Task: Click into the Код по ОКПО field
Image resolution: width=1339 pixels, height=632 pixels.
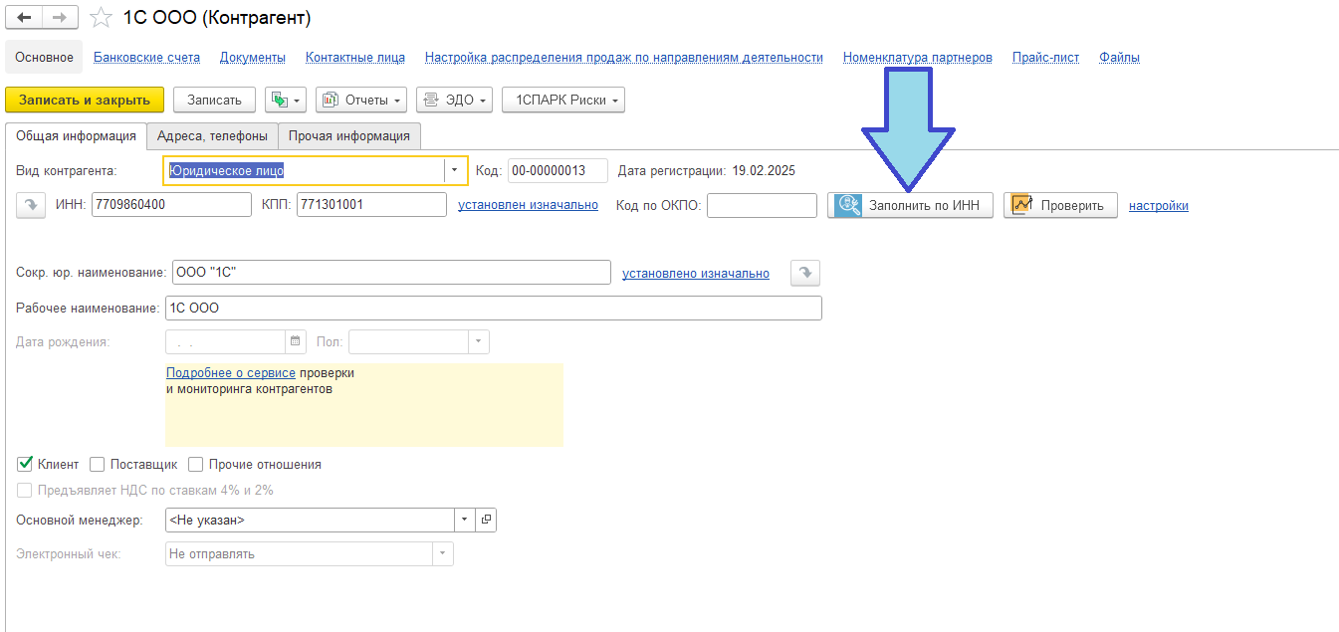Action: (x=762, y=205)
